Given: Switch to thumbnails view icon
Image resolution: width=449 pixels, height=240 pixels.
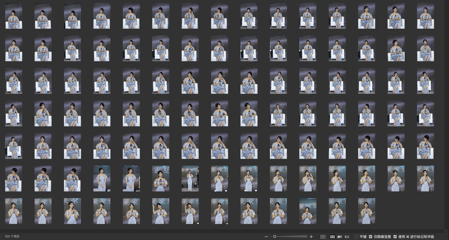Looking at the screenshot, I should point(332,237).
